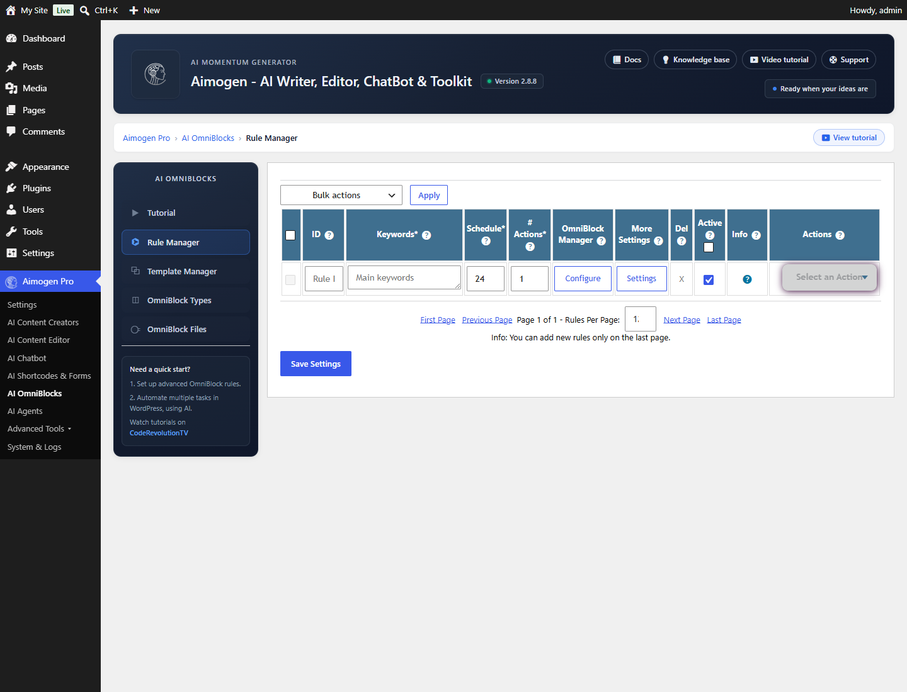
Task: Click the Configure button
Action: [583, 279]
